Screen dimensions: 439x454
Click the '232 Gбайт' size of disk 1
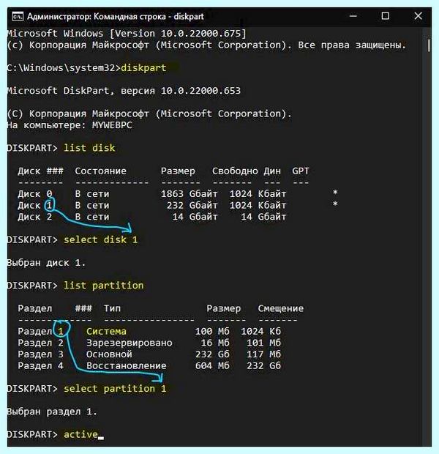tap(192, 206)
